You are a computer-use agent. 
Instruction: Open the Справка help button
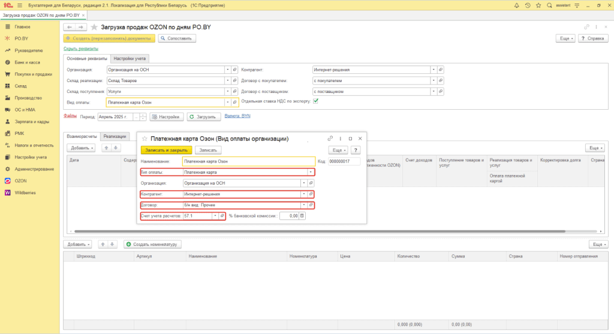[x=593, y=38]
